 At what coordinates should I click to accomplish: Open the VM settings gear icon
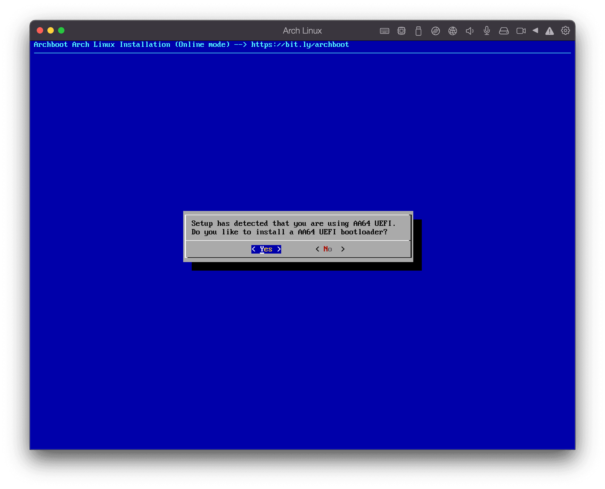pyautogui.click(x=565, y=30)
